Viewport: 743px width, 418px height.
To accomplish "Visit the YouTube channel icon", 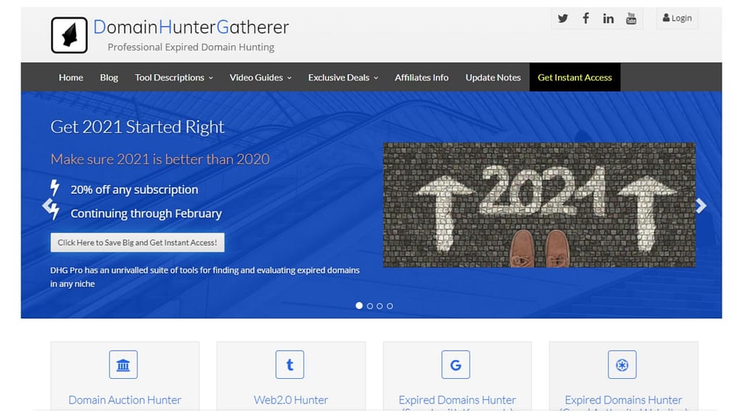I will (631, 19).
